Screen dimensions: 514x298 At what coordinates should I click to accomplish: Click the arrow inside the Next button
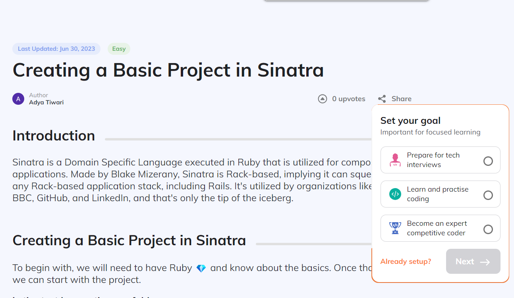pos(485,262)
